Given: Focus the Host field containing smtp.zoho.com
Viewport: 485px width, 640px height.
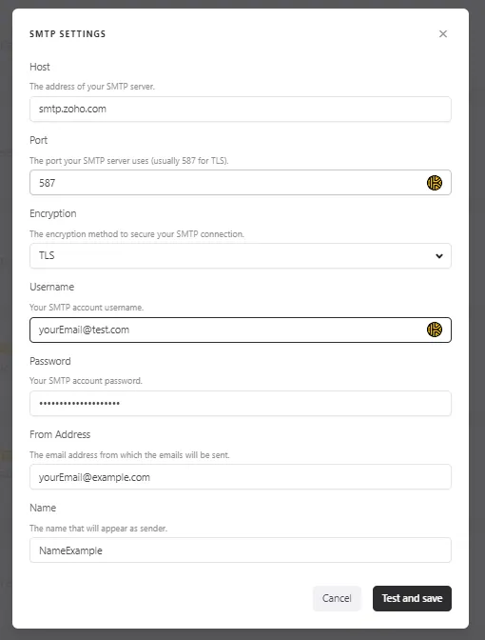Looking at the screenshot, I should click(x=241, y=109).
